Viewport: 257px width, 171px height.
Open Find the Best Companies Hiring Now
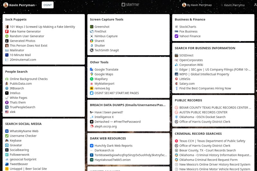[x=205, y=88]
